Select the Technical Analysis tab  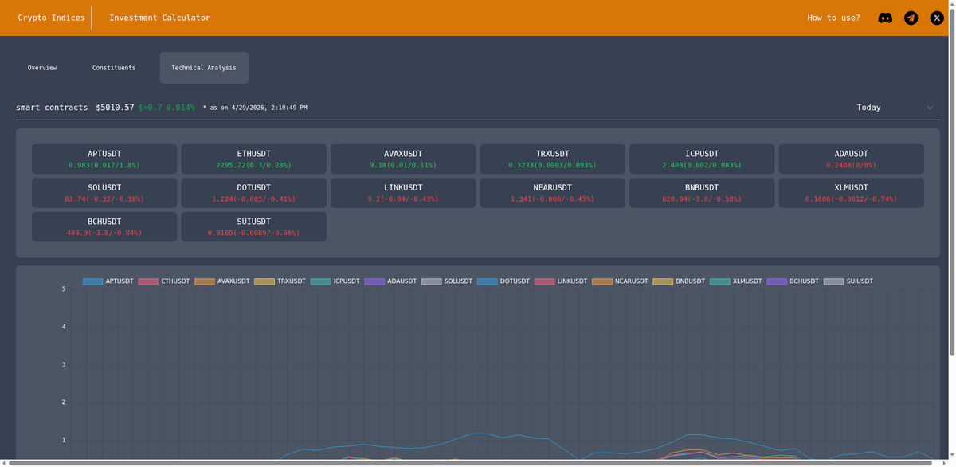tap(203, 67)
